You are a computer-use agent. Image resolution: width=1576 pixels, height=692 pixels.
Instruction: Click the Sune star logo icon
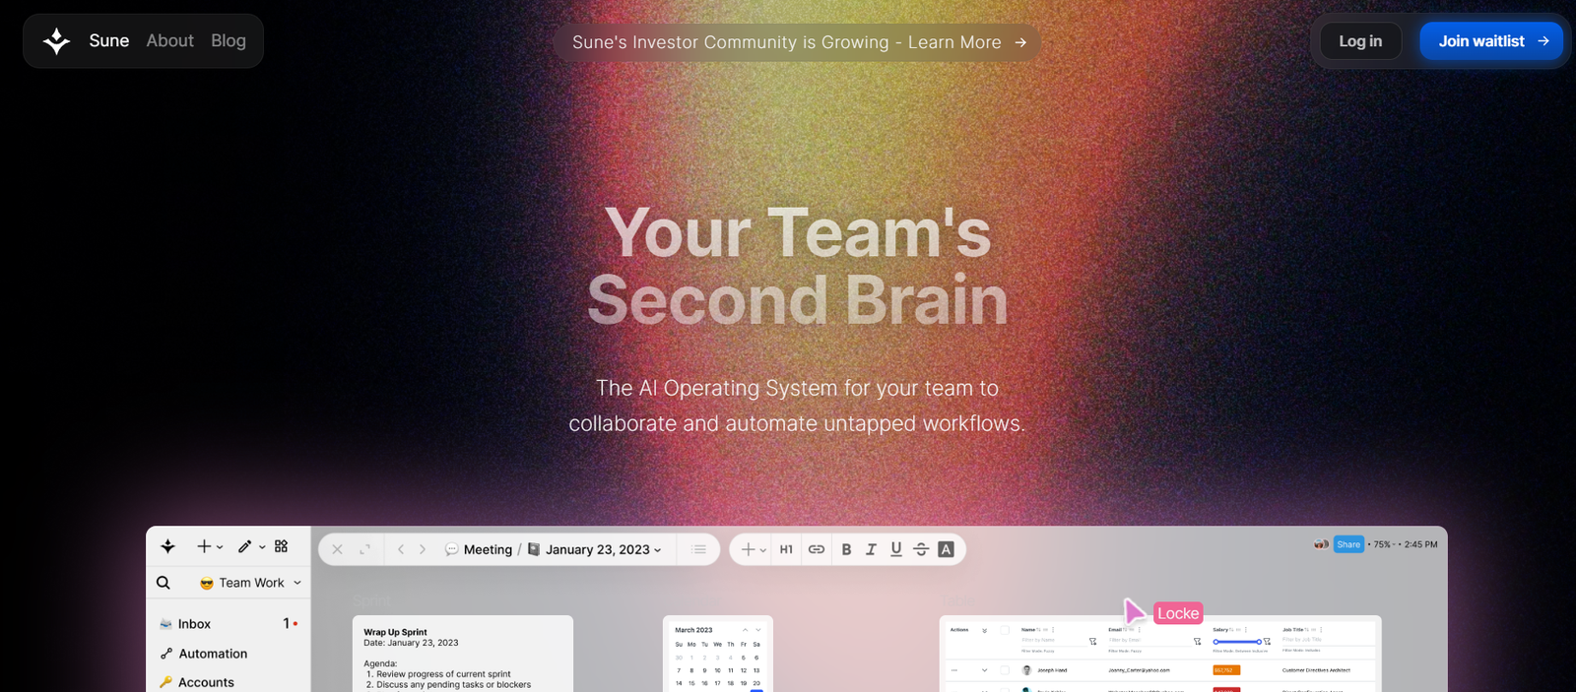point(57,41)
